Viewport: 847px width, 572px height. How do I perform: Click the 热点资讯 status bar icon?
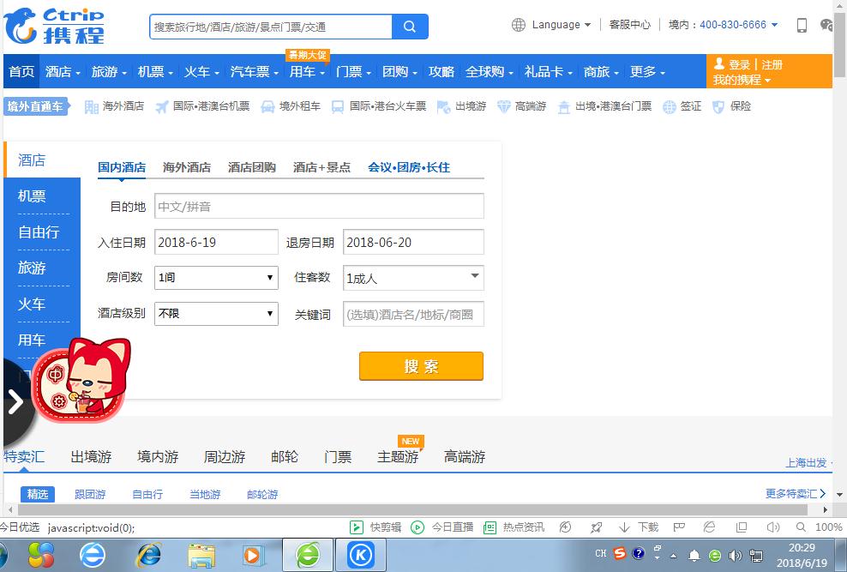coord(490,527)
